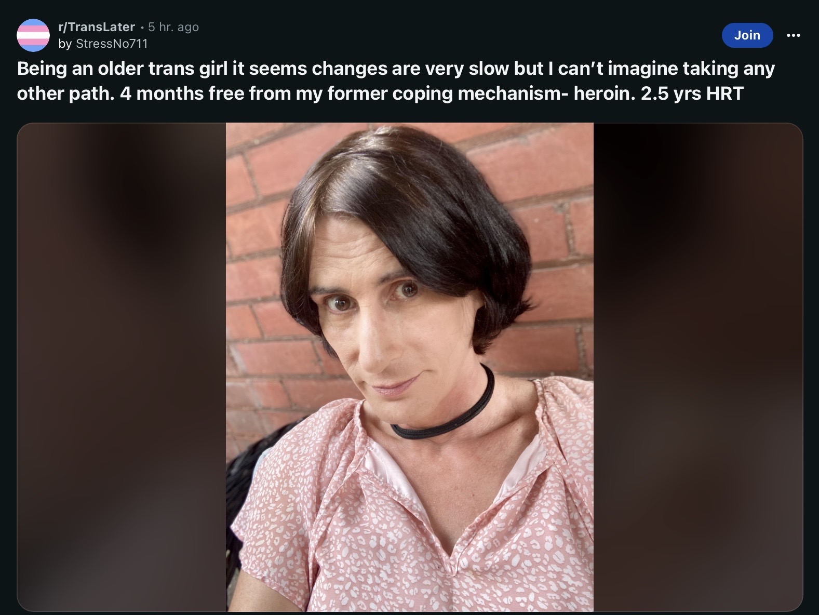This screenshot has height=615, width=819.
Task: Click the blurred left side of media container
Action: pyautogui.click(x=122, y=367)
